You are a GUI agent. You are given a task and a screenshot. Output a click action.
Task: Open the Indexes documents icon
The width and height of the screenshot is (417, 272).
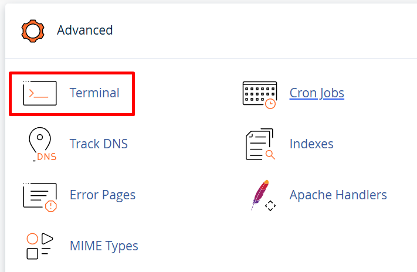coord(260,144)
